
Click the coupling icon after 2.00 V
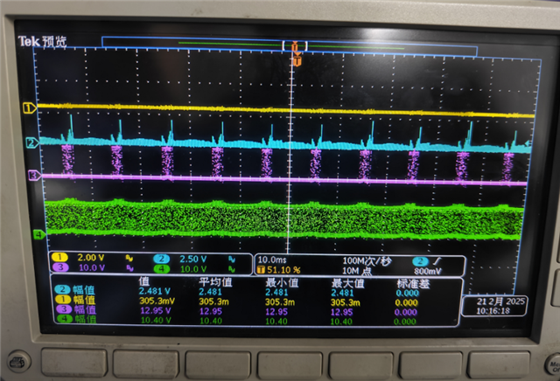(129, 258)
